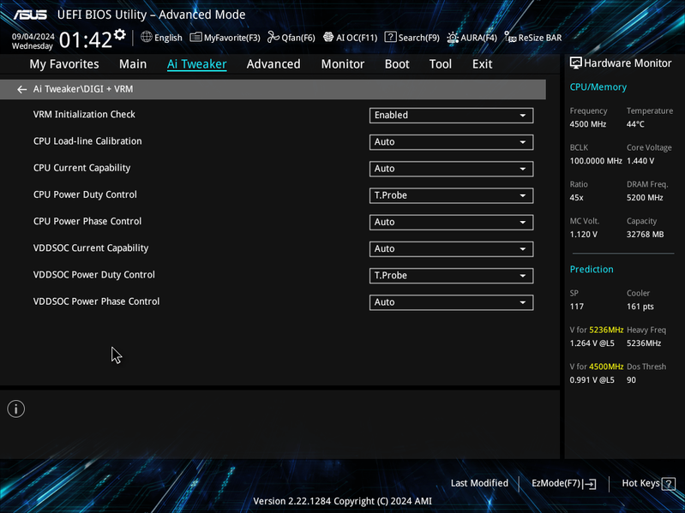Image resolution: width=685 pixels, height=513 pixels.
Task: Open CPU Current Capability dropdown
Action: (451, 169)
